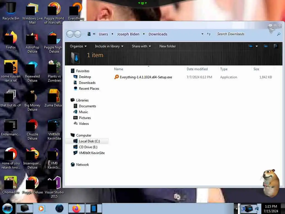This screenshot has width=285, height=214.
Task: Open Zuma Deluxe desktop icon
Action: tap(53, 98)
